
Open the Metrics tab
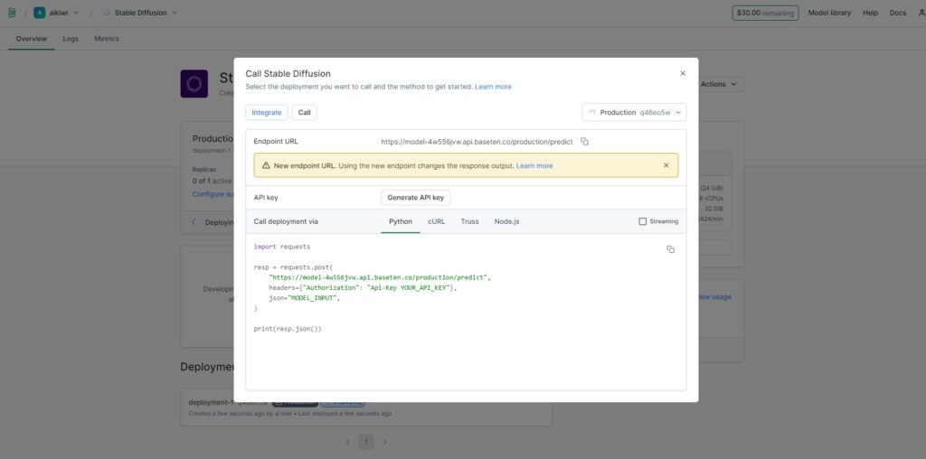(x=107, y=39)
